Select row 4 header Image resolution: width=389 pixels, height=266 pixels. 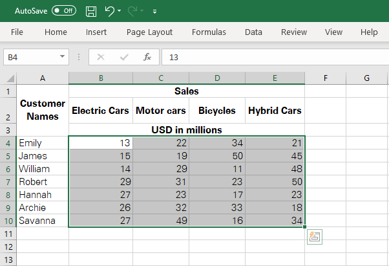point(8,143)
